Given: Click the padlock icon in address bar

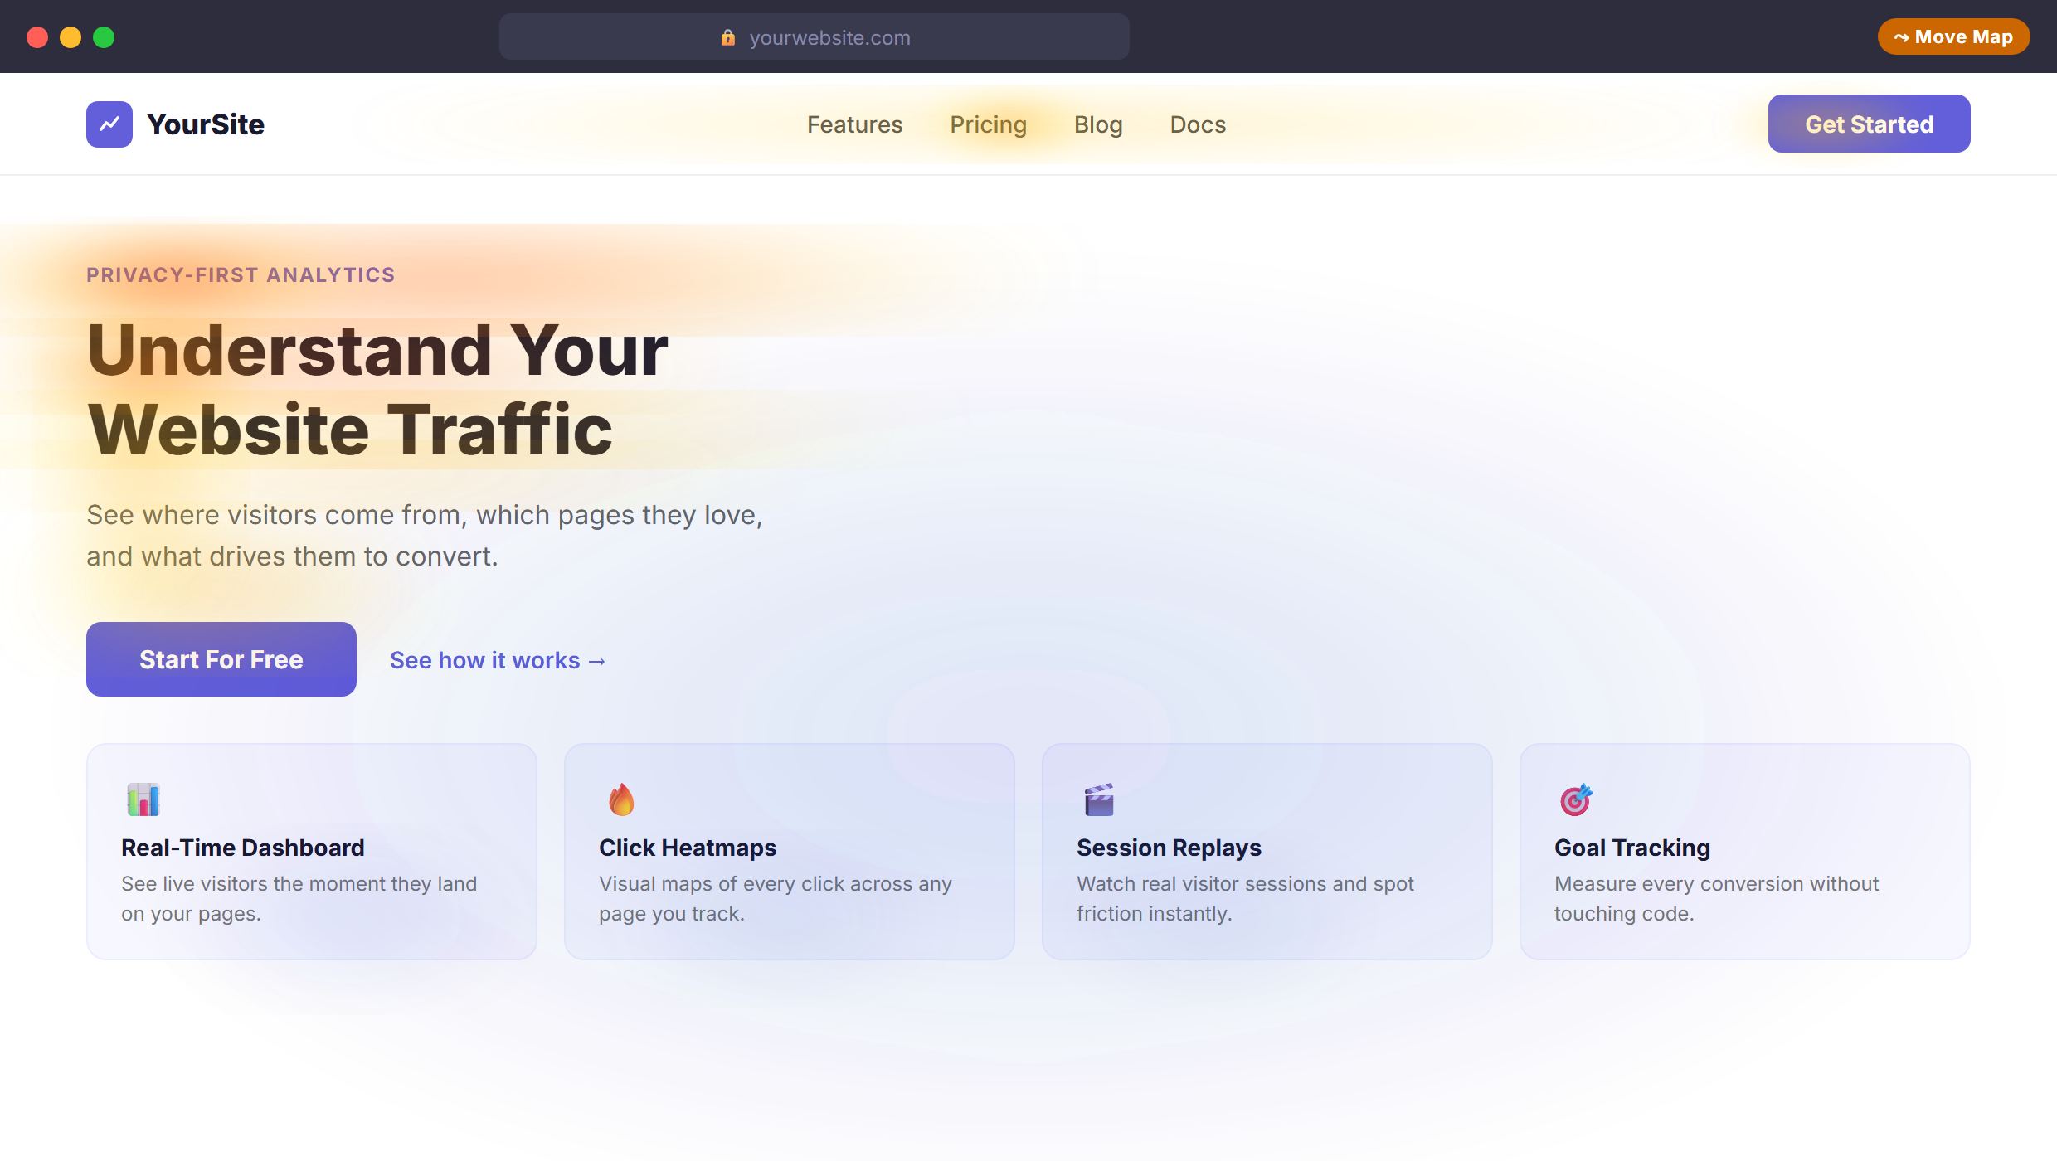Looking at the screenshot, I should click(728, 37).
